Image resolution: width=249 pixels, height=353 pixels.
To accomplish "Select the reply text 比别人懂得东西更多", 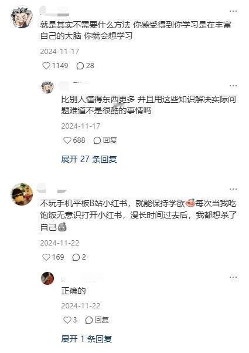I will coord(98,99).
